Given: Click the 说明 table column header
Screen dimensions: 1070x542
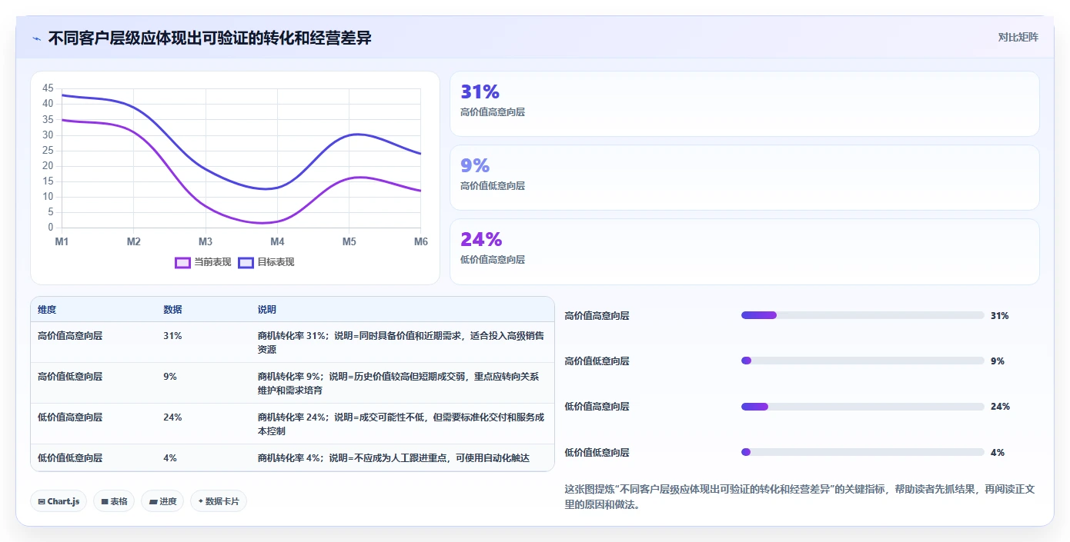Looking at the screenshot, I should click(267, 310).
